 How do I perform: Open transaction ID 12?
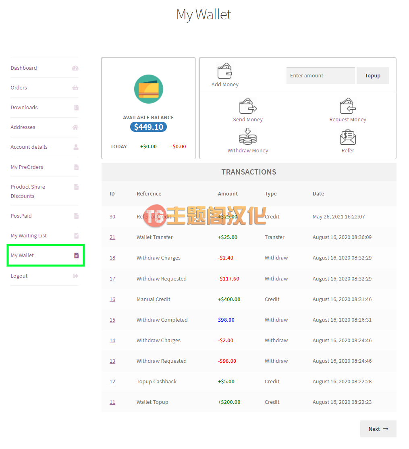(x=112, y=382)
